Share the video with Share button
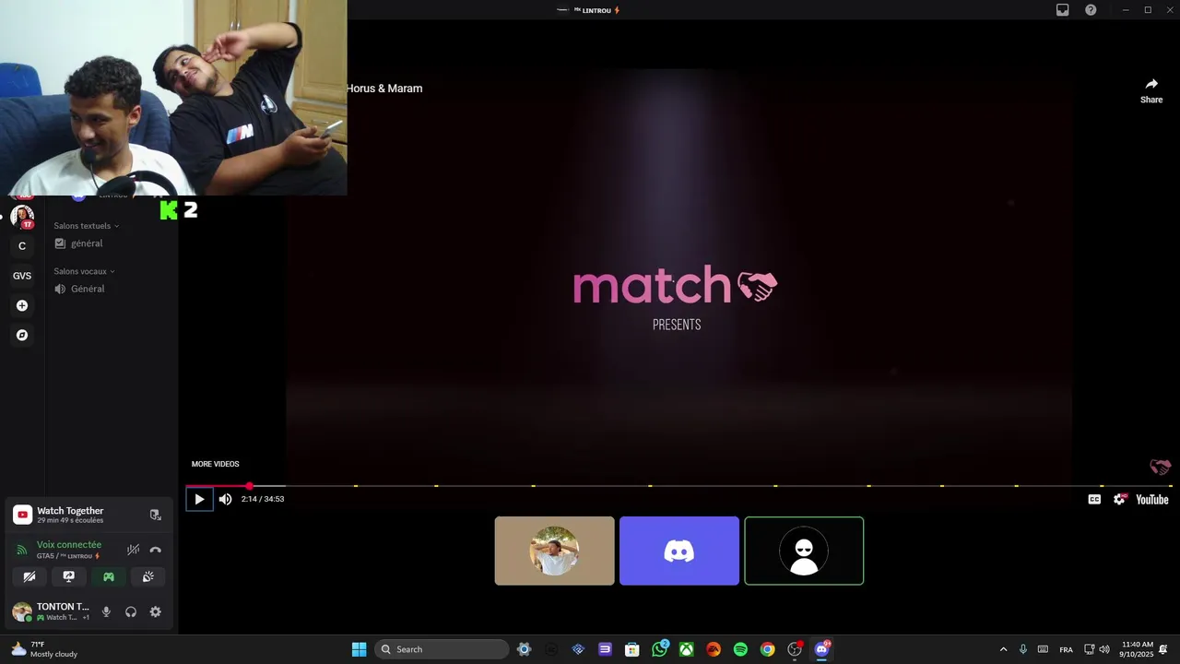 tap(1151, 90)
